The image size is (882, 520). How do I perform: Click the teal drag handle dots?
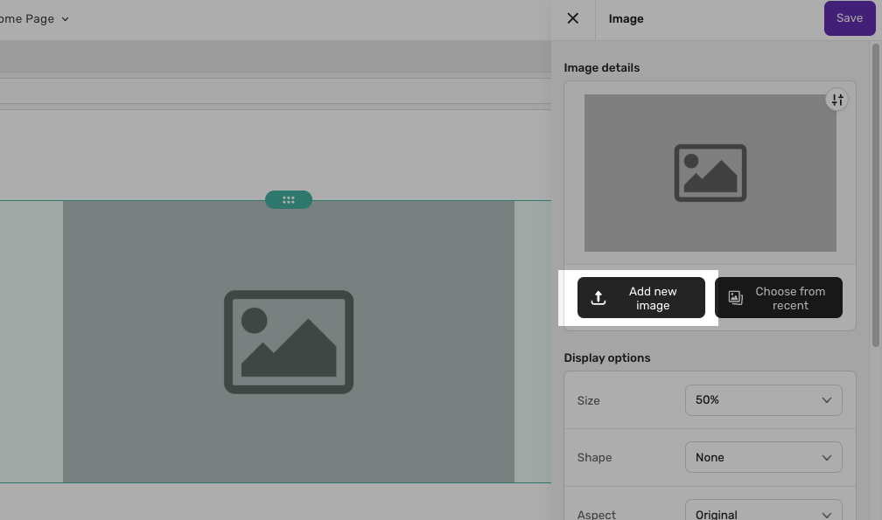click(x=289, y=200)
